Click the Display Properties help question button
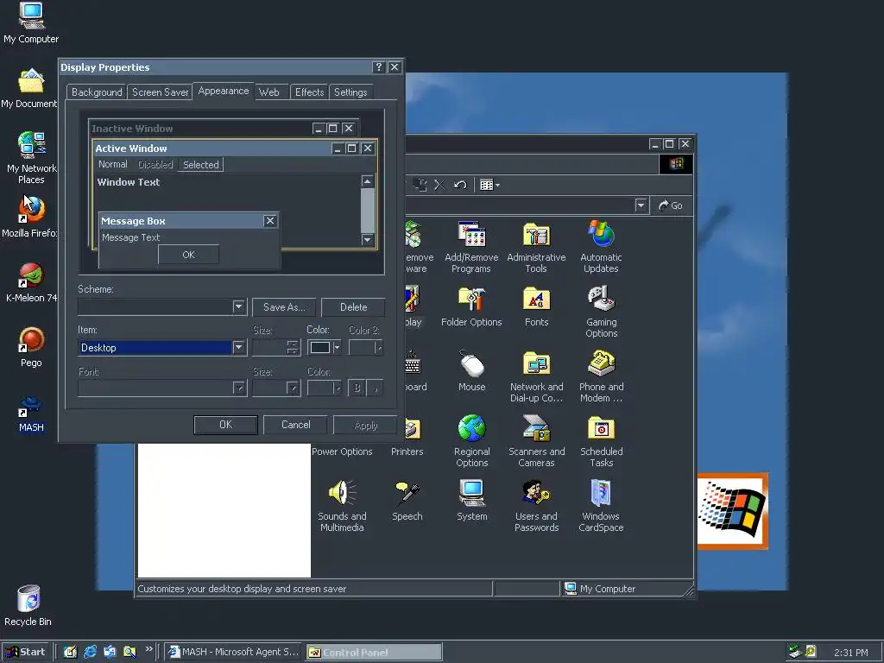 [379, 67]
